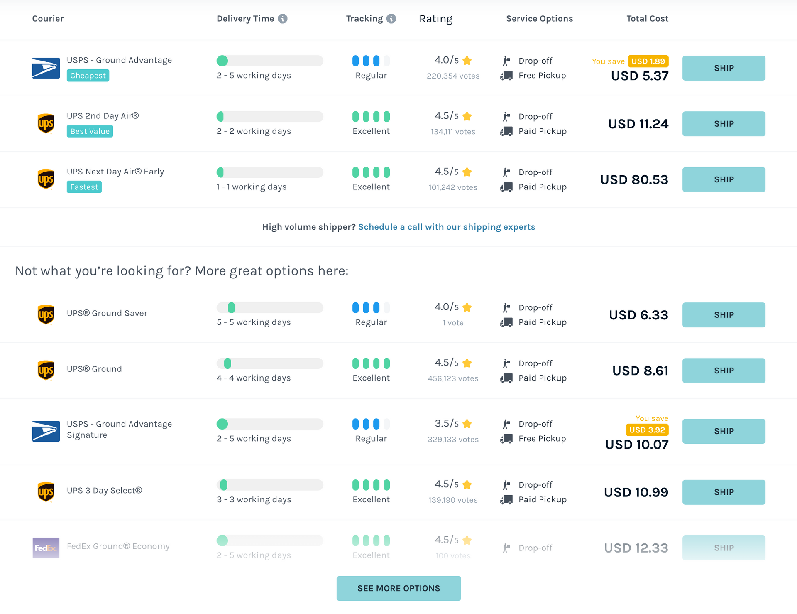Click the USPS logo beside Ground Advantage
The image size is (797, 614).
pos(46,68)
